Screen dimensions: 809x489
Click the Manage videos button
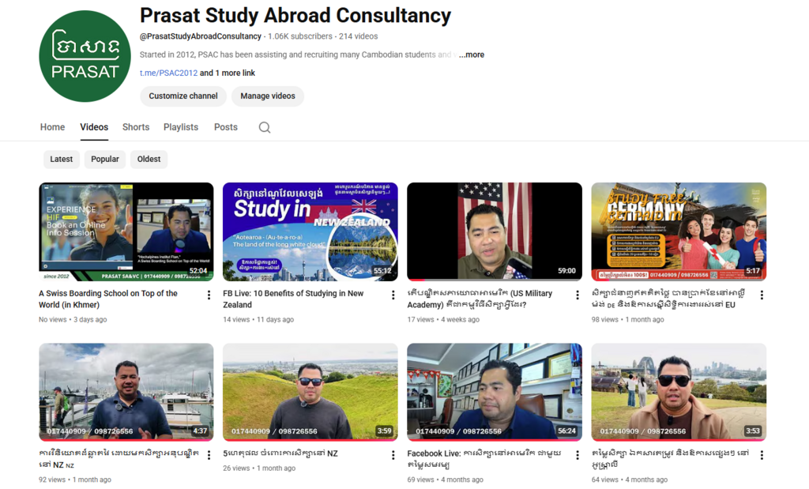click(x=268, y=96)
